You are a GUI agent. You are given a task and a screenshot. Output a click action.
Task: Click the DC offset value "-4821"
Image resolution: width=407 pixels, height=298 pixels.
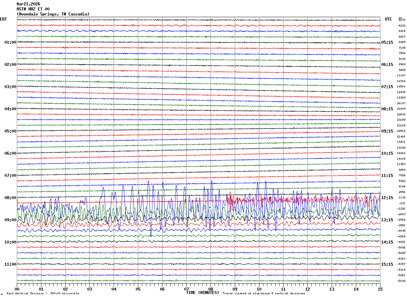[x=401, y=242]
